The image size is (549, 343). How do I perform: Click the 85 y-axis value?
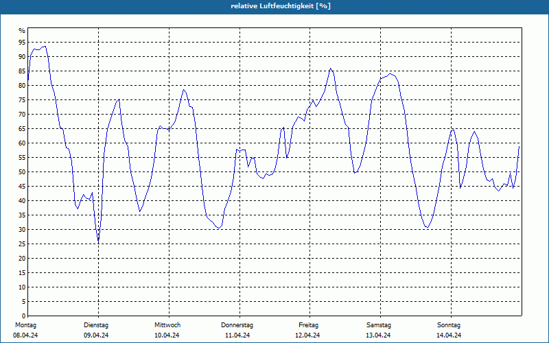point(22,71)
